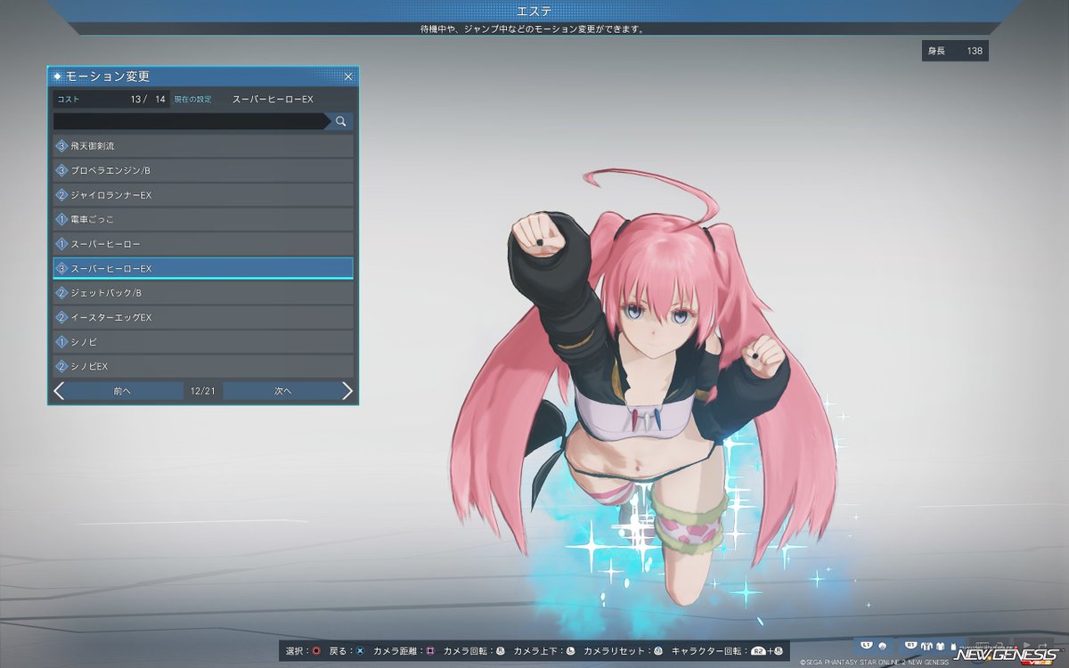The image size is (1069, 668).
Task: Click the jacket-style clothing icon
Action: pos(941,646)
